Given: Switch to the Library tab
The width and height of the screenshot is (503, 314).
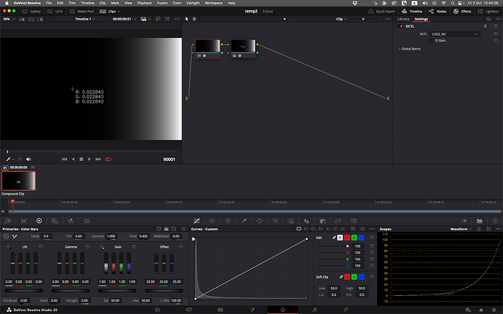Looking at the screenshot, I should (403, 19).
